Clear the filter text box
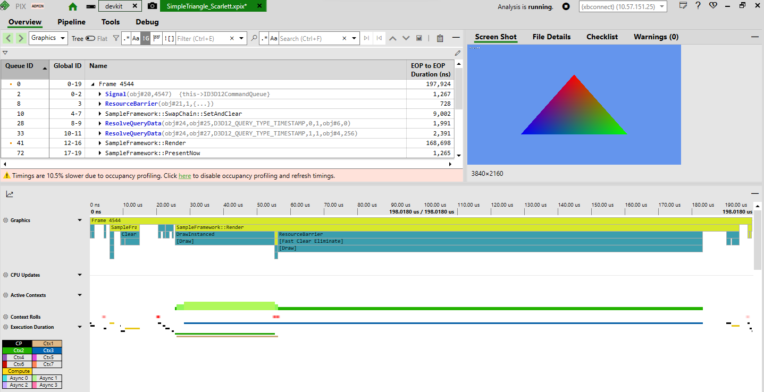 point(232,38)
